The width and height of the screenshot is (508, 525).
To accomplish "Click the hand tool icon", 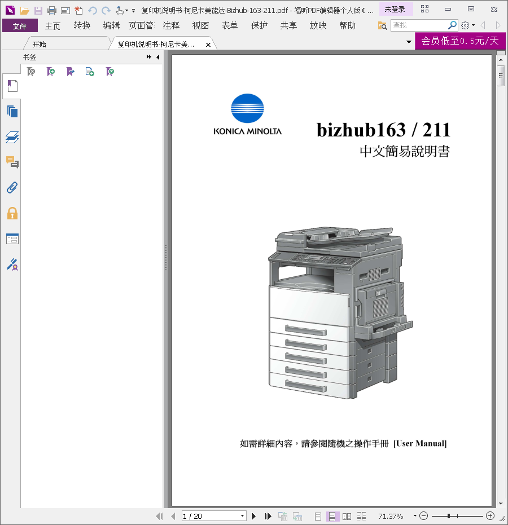I will [x=119, y=11].
